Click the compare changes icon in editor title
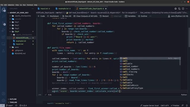190x107 pixels. (179, 9)
